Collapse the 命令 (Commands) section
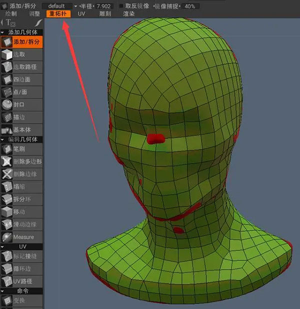The height and width of the screenshot is (309, 300). click(22, 290)
